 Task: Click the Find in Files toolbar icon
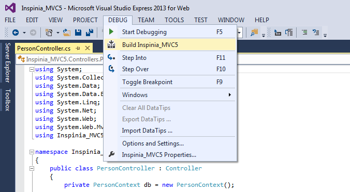(x=254, y=33)
